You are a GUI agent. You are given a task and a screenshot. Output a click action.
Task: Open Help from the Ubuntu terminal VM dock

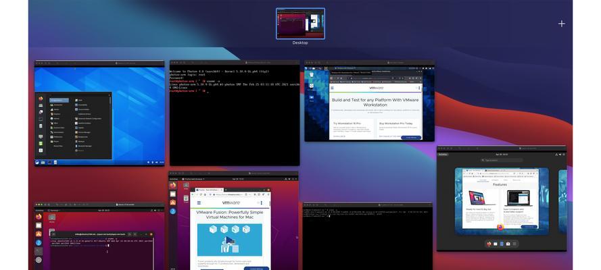(x=39, y=242)
